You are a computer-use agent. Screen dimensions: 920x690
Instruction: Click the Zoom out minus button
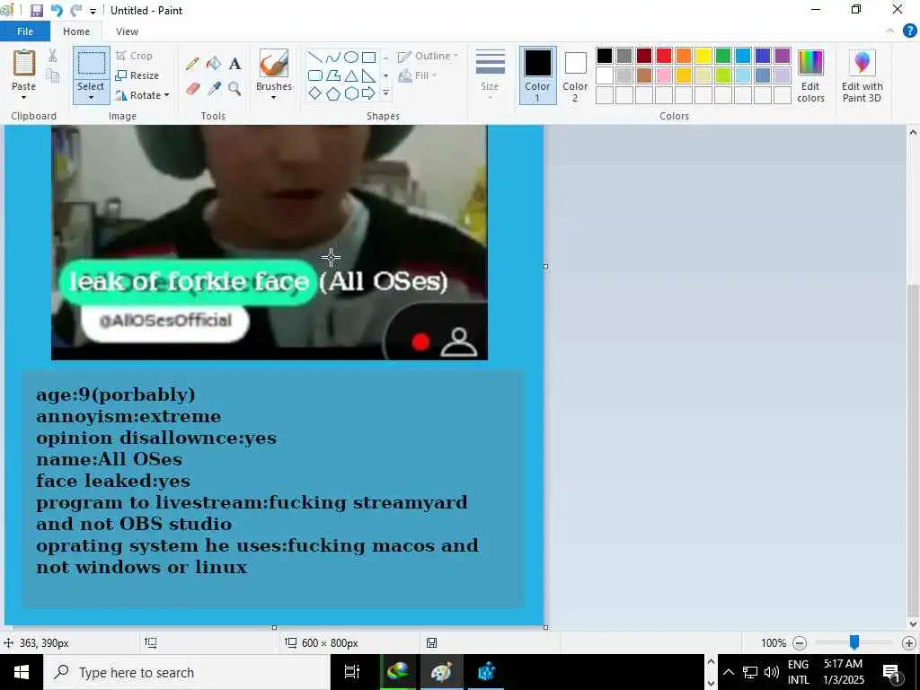coord(799,643)
